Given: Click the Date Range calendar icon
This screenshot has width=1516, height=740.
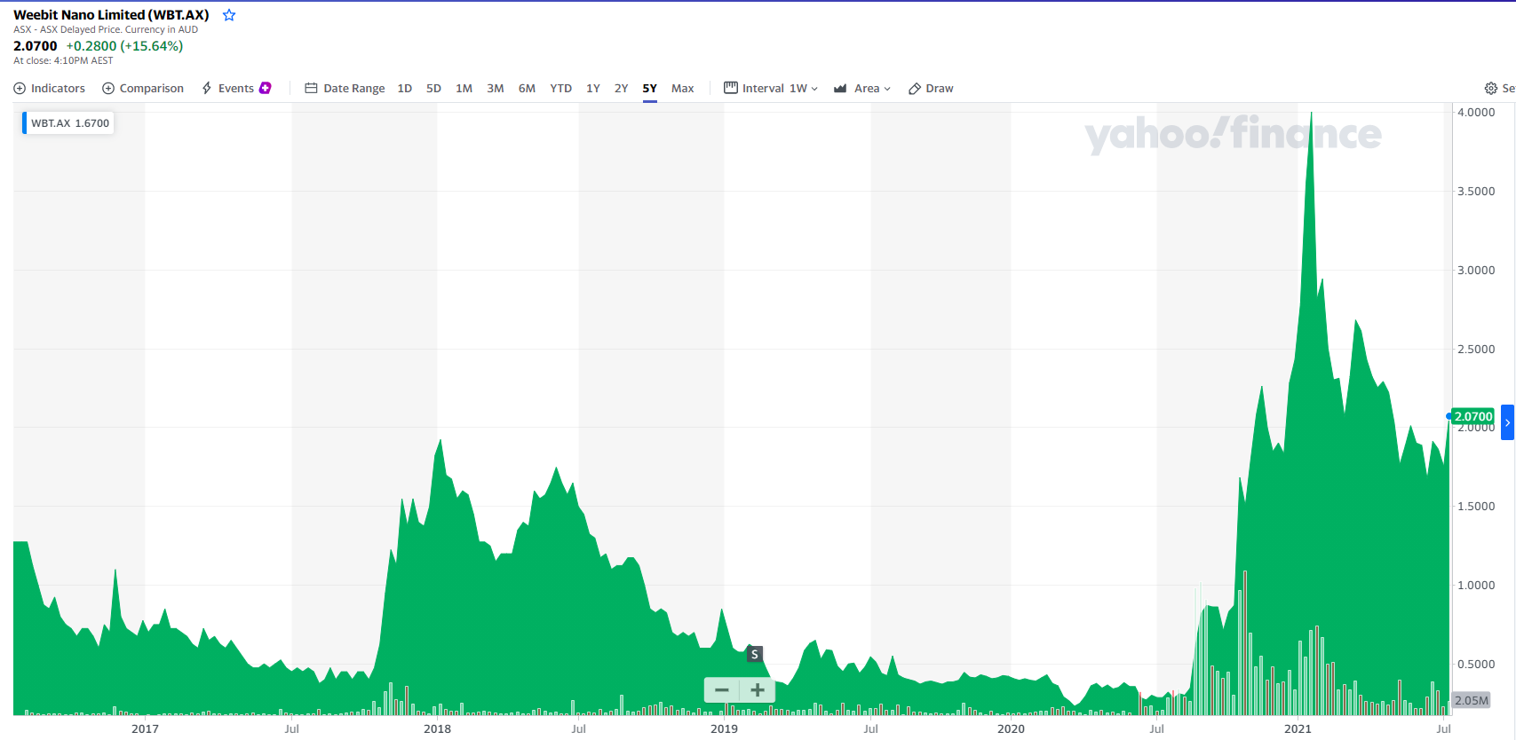Looking at the screenshot, I should tap(311, 88).
